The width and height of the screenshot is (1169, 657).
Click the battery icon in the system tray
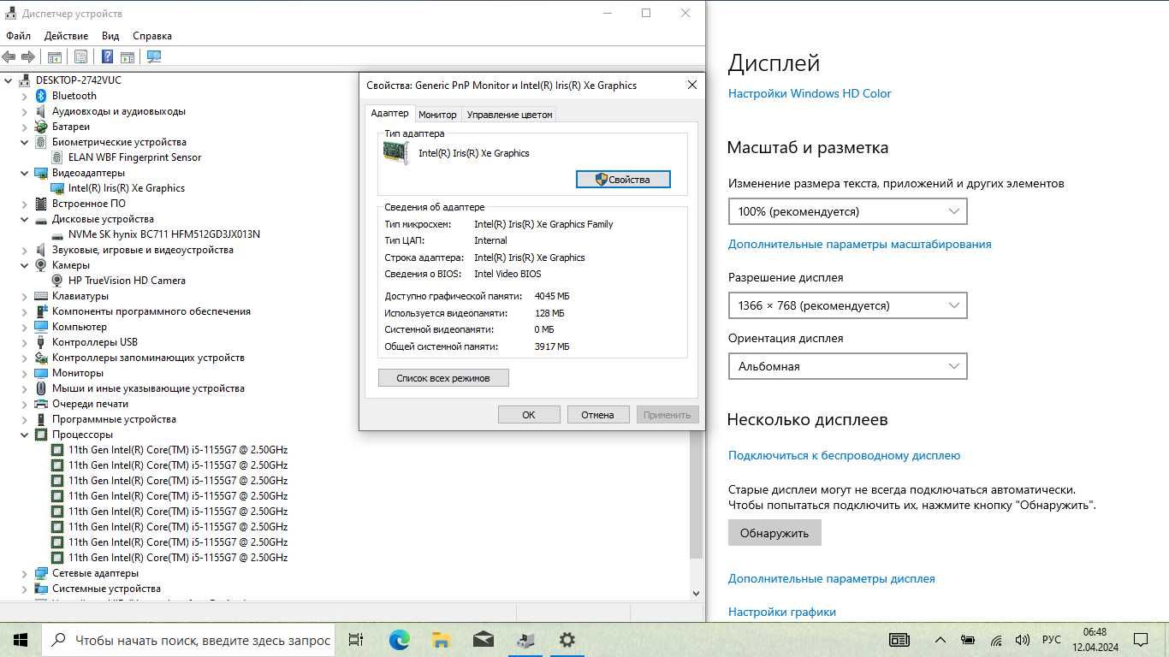(x=968, y=640)
